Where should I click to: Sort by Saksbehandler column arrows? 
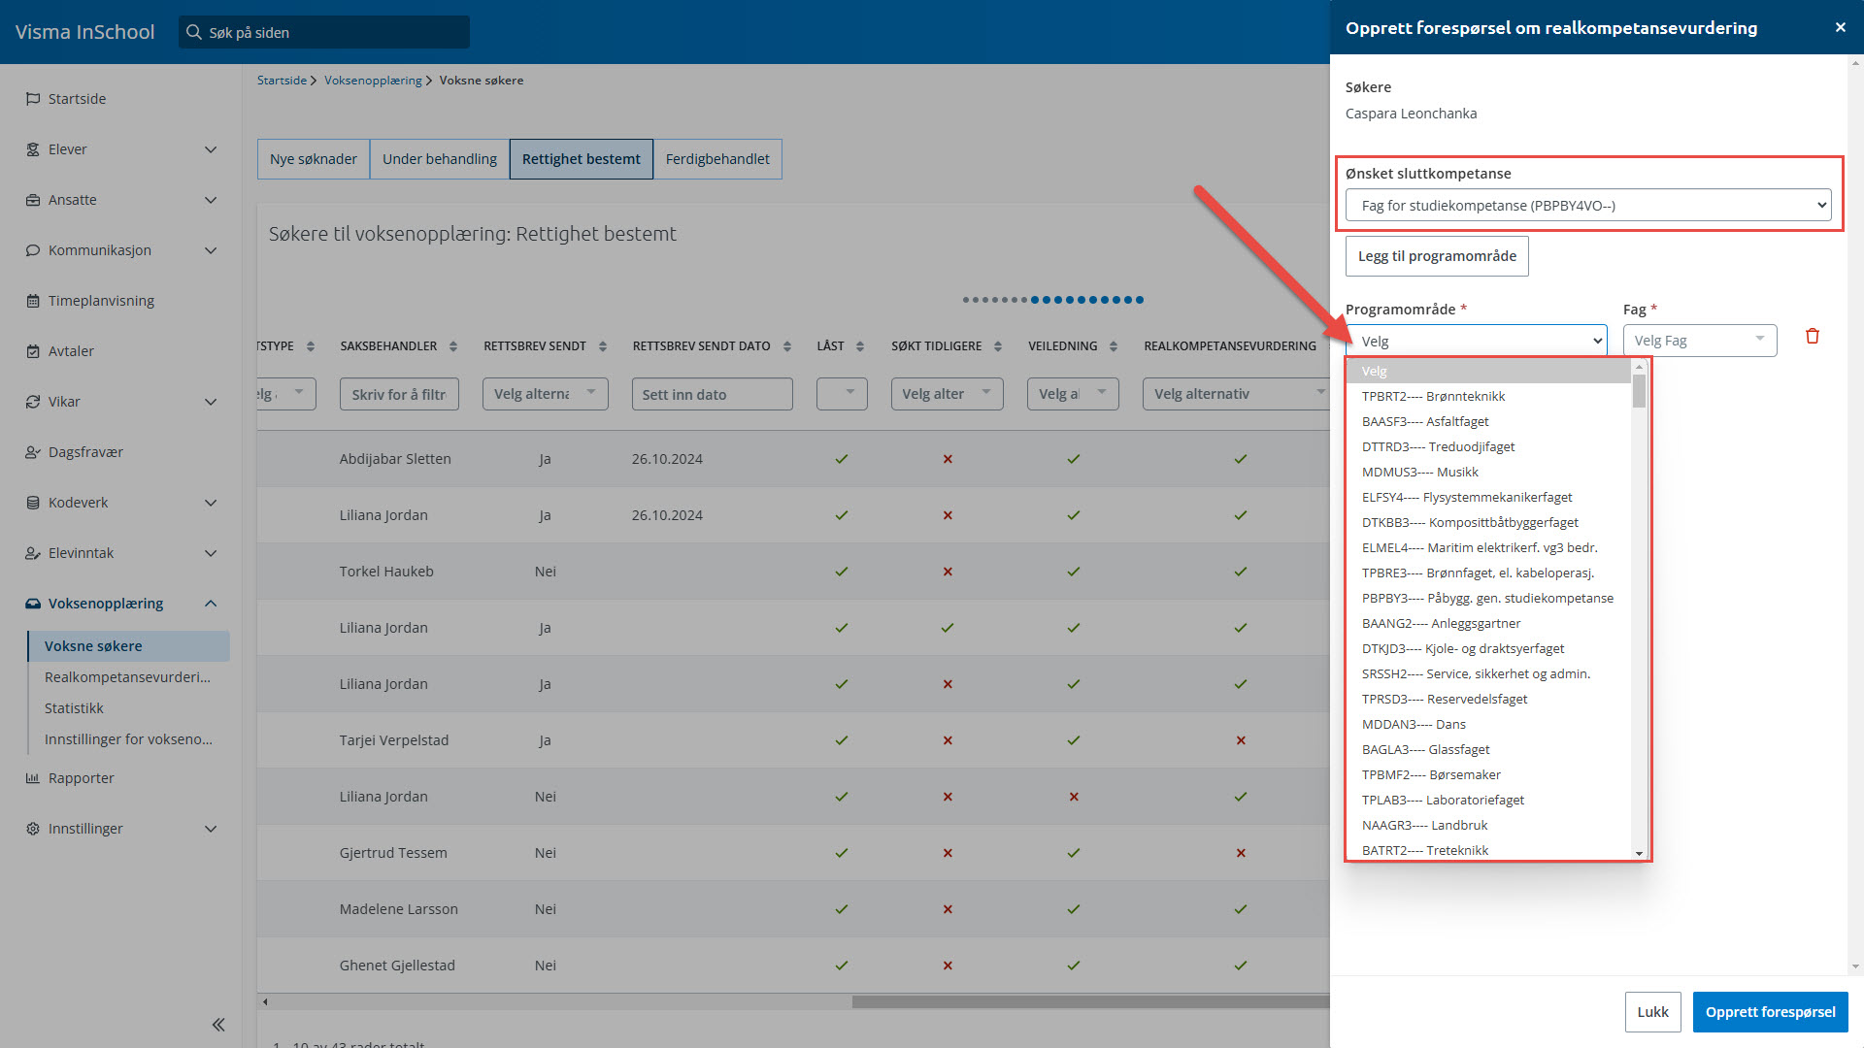pyautogui.click(x=453, y=346)
